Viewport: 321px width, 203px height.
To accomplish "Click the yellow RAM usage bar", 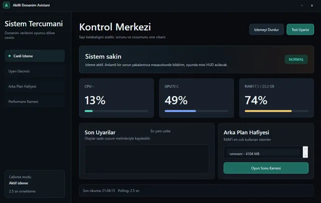I will point(276,111).
